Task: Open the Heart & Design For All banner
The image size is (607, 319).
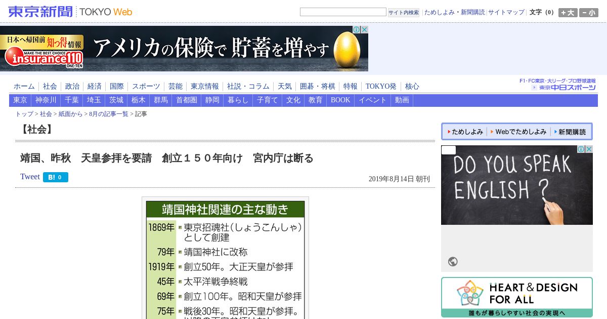Action: point(517,297)
